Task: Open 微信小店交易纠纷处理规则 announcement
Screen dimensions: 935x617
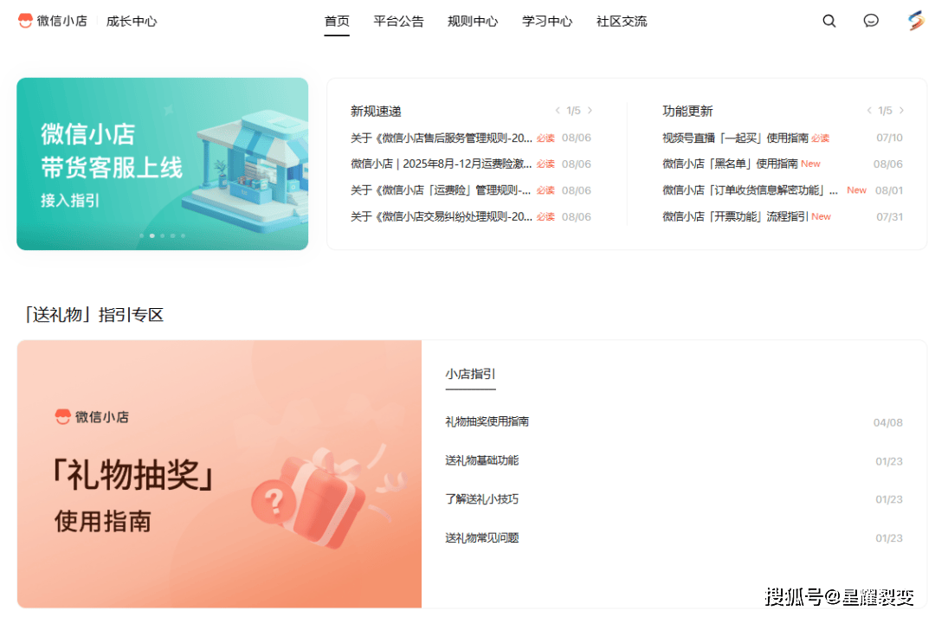Action: [442, 216]
